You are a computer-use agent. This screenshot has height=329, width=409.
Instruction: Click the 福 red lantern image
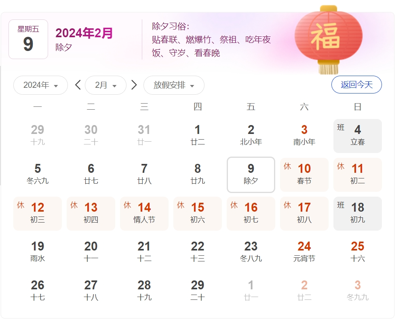pos(329,40)
